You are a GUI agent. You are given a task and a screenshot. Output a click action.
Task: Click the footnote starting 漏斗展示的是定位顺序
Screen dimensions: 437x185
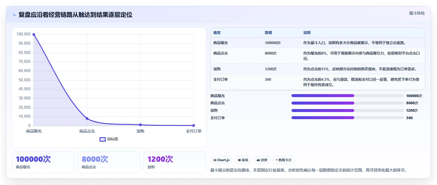click(x=309, y=170)
